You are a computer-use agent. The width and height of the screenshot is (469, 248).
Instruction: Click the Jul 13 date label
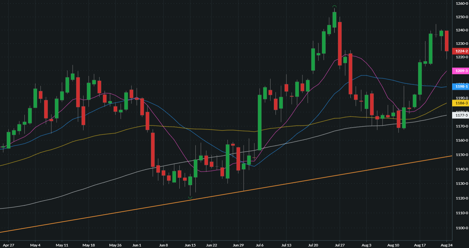[x=286, y=245]
